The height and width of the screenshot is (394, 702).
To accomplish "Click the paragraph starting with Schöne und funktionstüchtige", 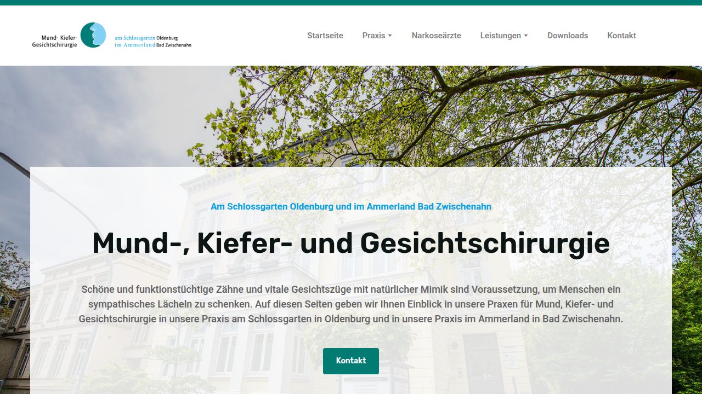I will click(x=351, y=304).
